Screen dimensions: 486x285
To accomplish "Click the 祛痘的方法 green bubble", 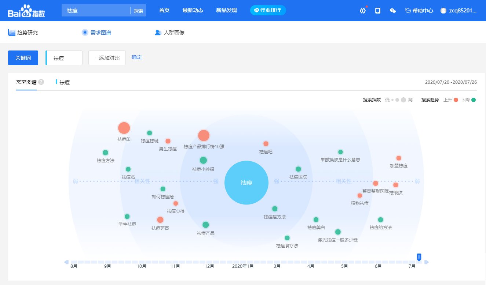I will pyautogui.click(x=381, y=220).
